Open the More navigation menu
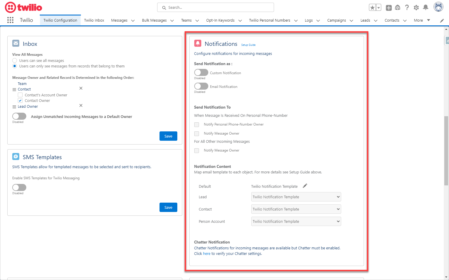 (x=422, y=20)
